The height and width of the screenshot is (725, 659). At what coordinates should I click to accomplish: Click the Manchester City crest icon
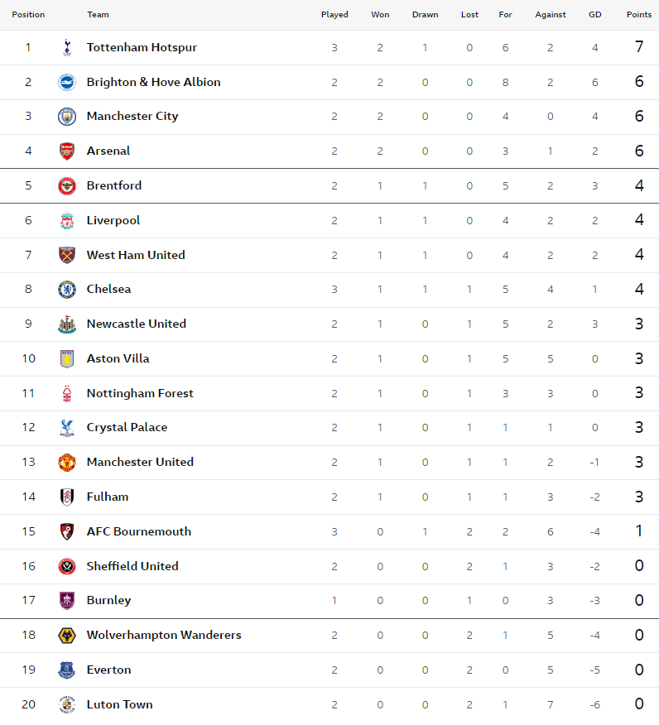pos(67,117)
